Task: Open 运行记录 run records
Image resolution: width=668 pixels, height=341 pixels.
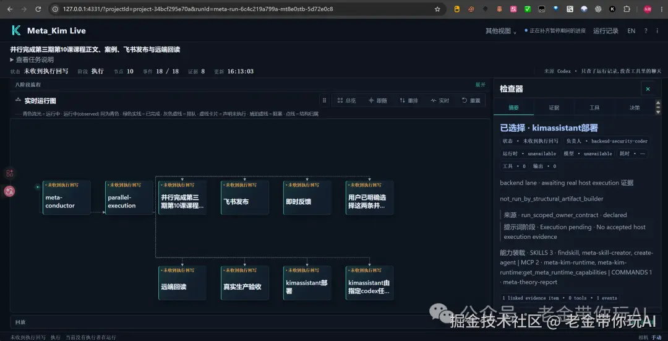Action: coord(606,31)
